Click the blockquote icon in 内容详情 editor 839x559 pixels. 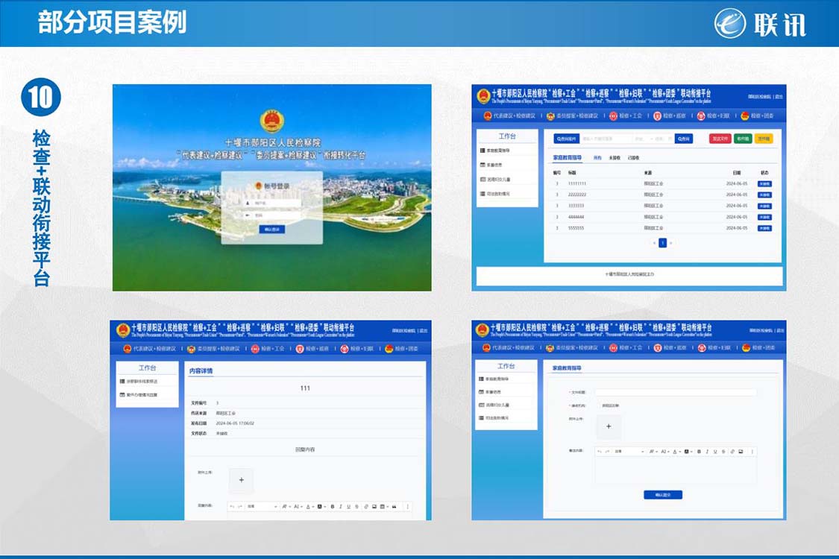pos(395,507)
